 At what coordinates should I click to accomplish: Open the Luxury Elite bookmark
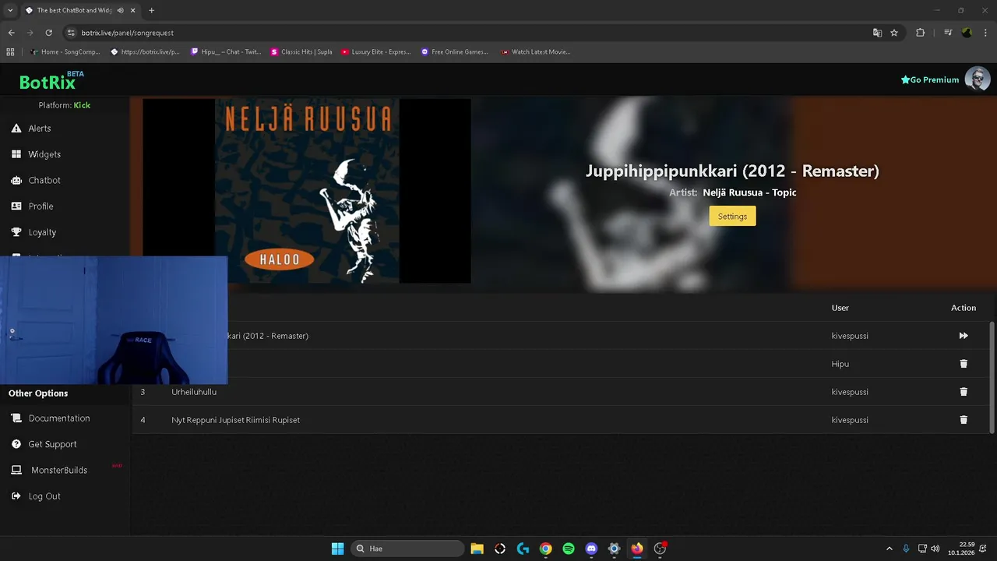(376, 52)
